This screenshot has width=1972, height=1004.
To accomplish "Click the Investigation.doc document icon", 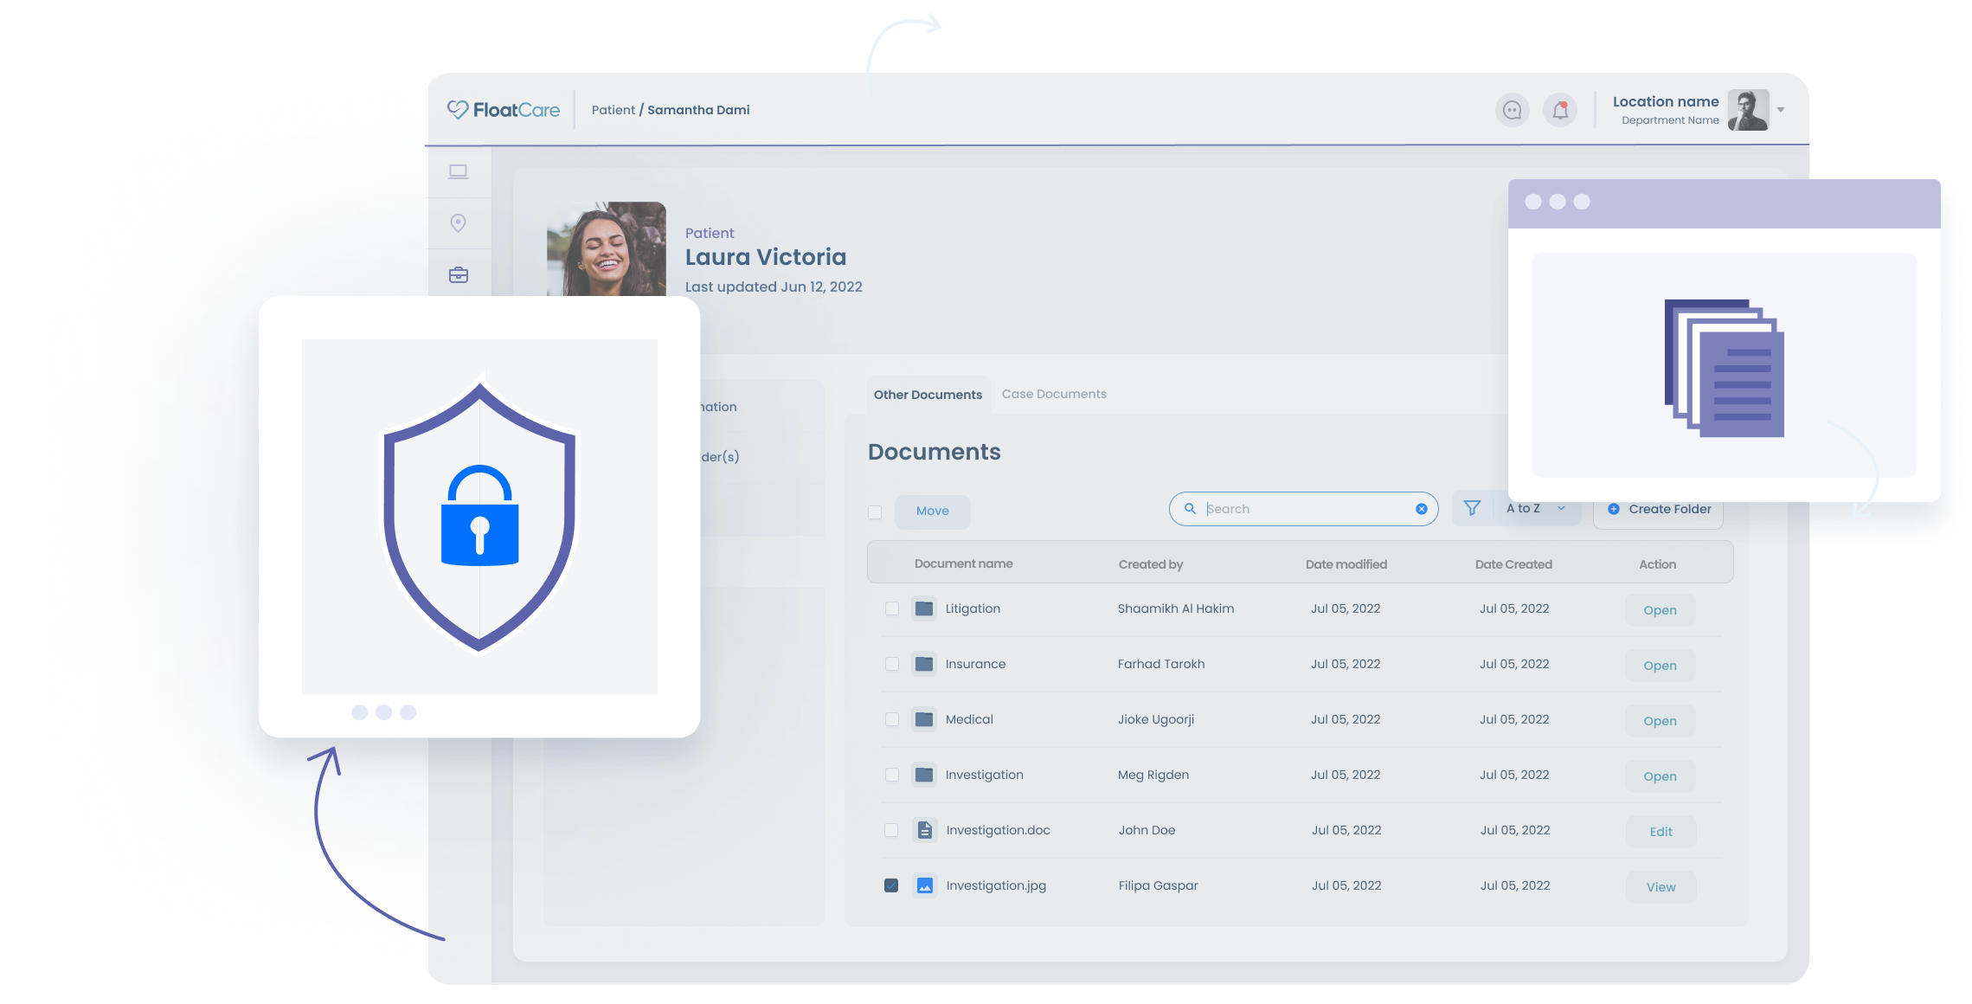I will [x=924, y=830].
